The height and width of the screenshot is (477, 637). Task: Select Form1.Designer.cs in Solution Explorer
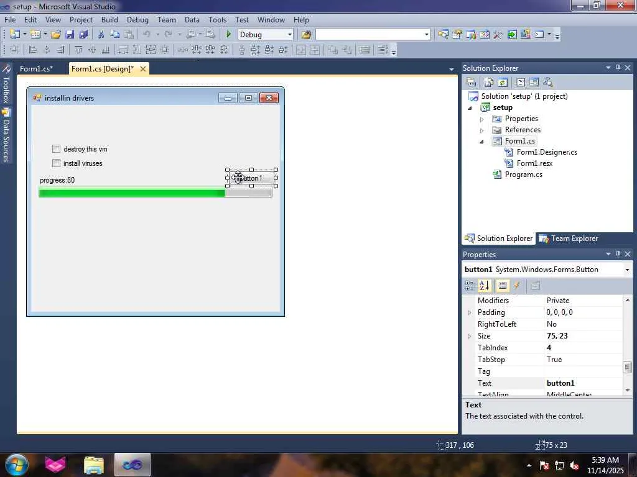[x=547, y=152]
